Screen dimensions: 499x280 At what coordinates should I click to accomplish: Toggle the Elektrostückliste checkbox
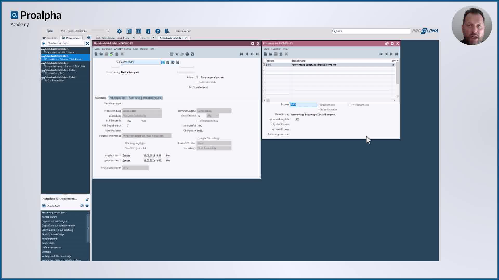pos(197,82)
